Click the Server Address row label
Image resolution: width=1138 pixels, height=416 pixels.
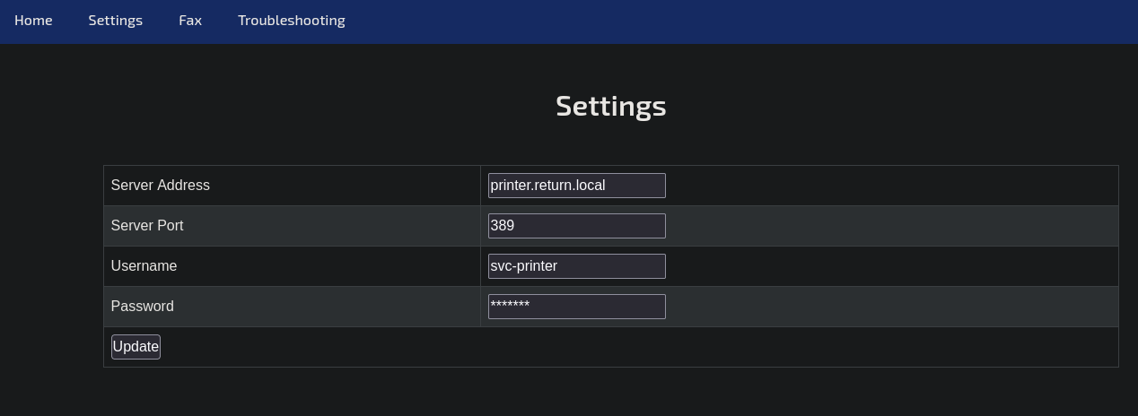(x=160, y=186)
